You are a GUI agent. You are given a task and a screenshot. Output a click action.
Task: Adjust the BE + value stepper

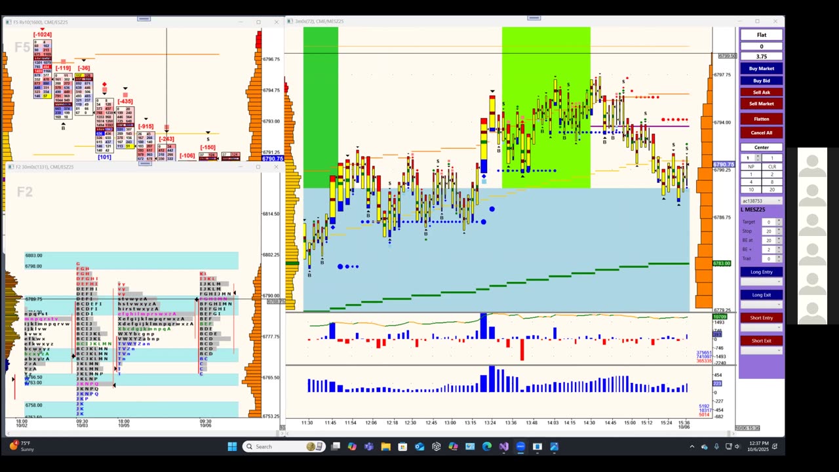(x=779, y=249)
